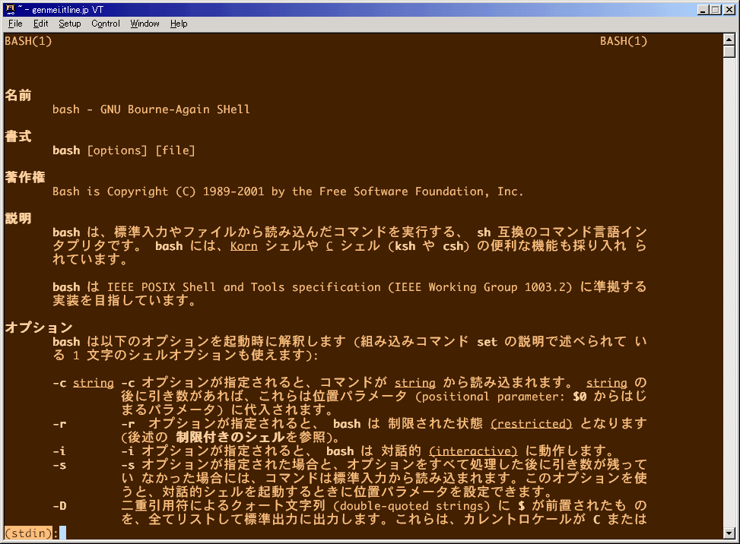The image size is (740, 544).
Task: Click the オプション section heading
Action: 39,328
